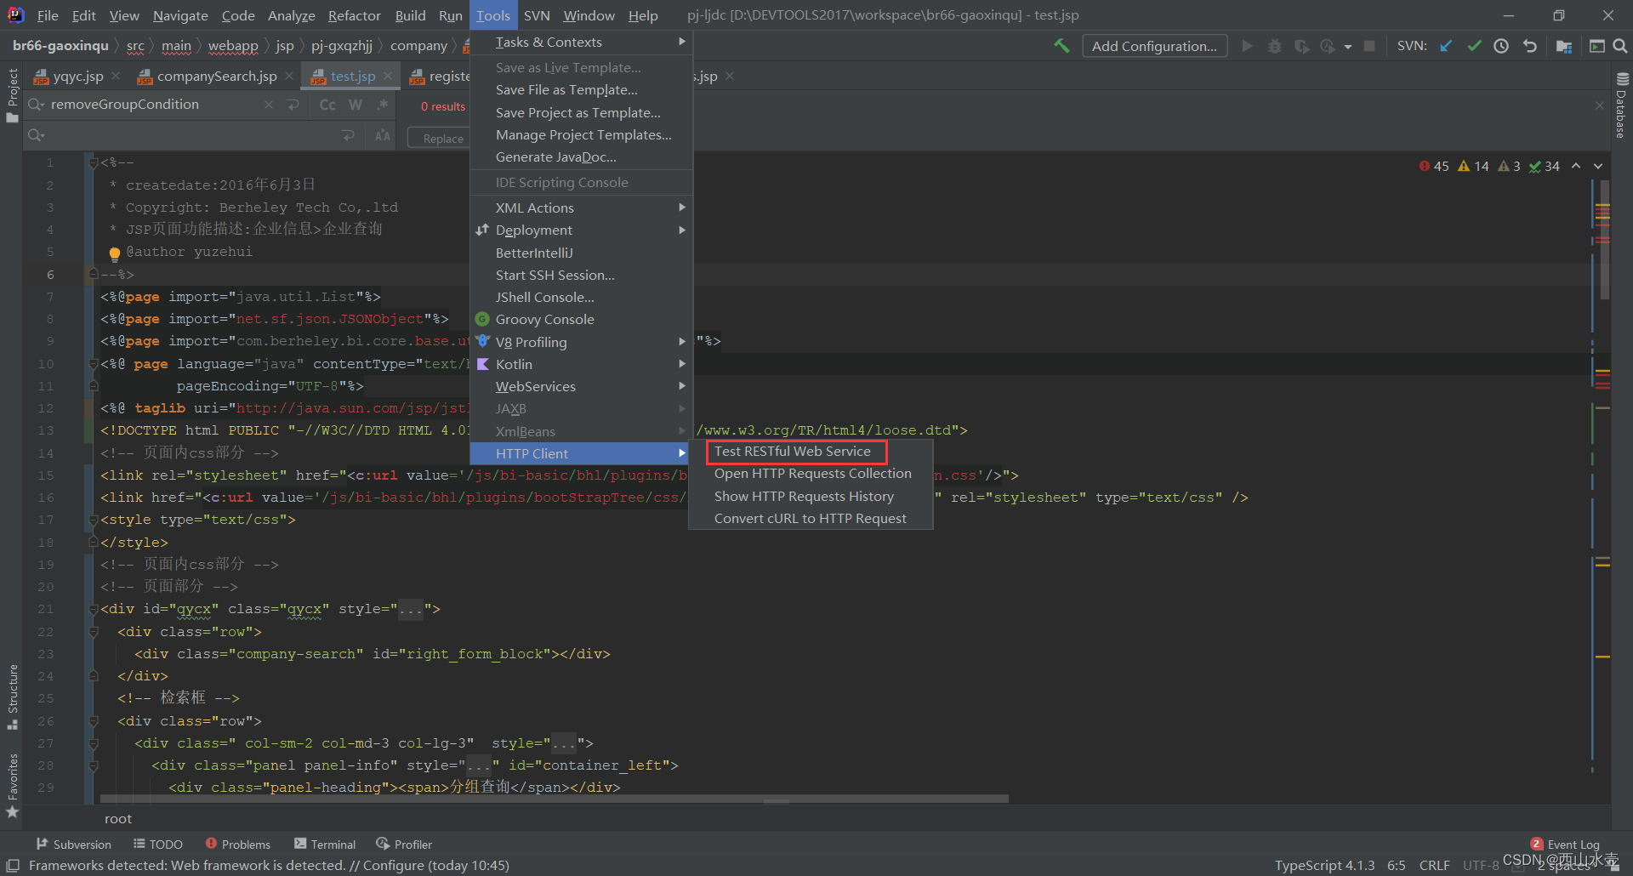Click the Debug bug icon
The height and width of the screenshot is (876, 1633).
pyautogui.click(x=1274, y=46)
